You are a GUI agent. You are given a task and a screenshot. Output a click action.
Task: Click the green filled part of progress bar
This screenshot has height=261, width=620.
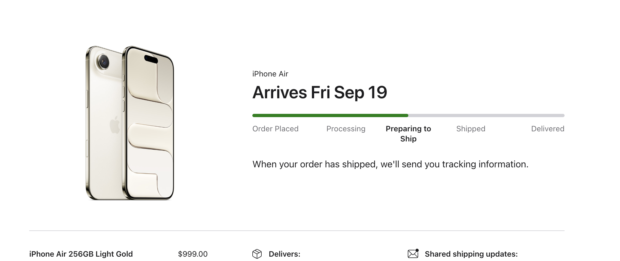click(x=330, y=115)
